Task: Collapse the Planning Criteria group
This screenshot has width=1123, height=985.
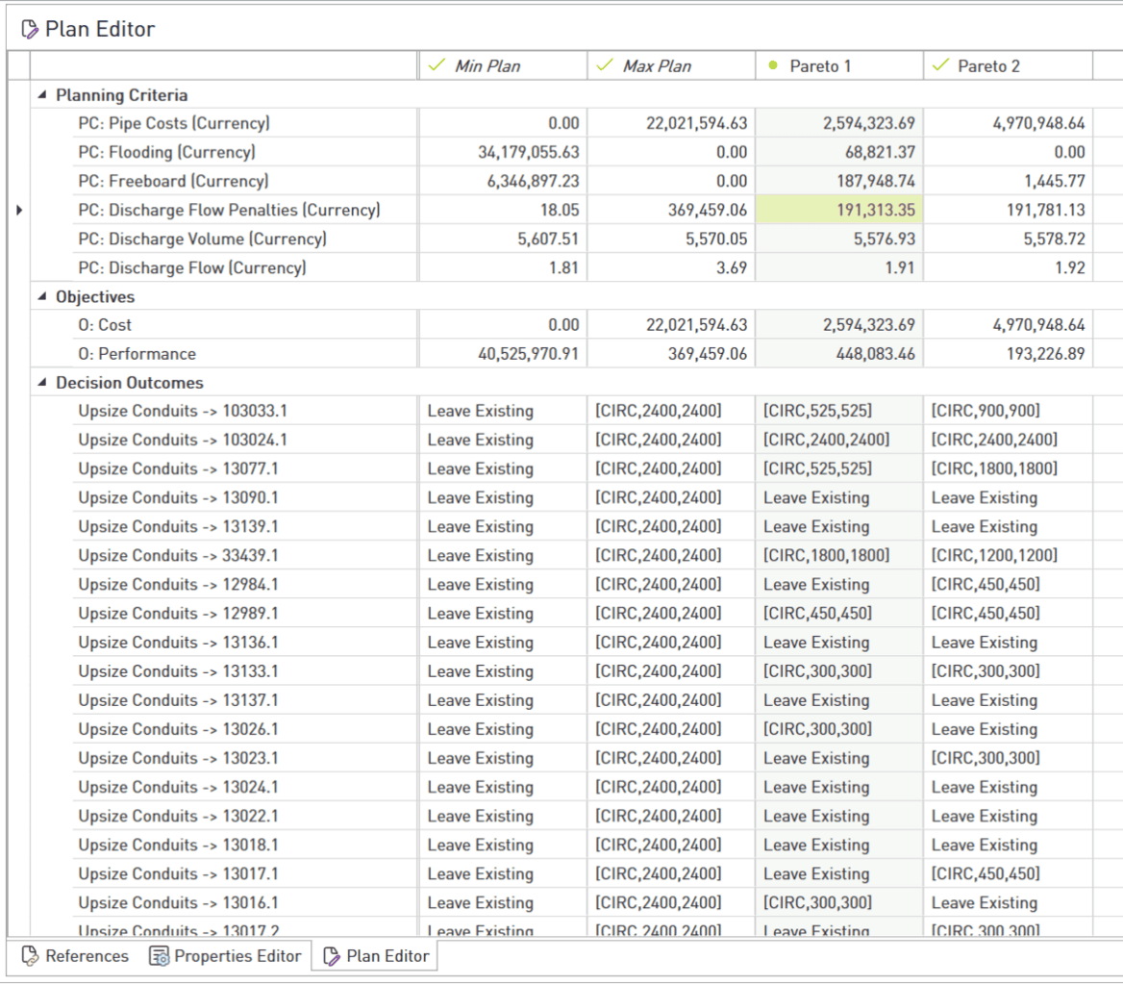Action: click(x=41, y=95)
